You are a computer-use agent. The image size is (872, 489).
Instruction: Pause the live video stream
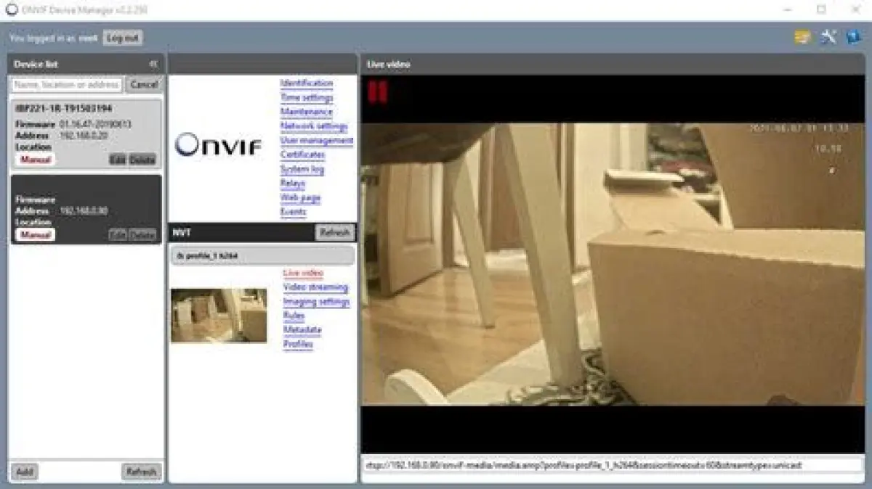point(377,93)
